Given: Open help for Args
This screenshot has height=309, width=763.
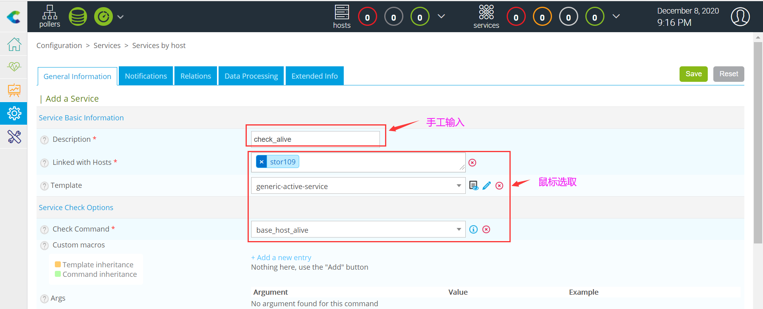Looking at the screenshot, I should pyautogui.click(x=45, y=299).
